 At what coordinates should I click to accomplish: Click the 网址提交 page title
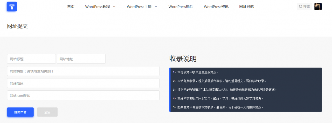coord(17,26)
